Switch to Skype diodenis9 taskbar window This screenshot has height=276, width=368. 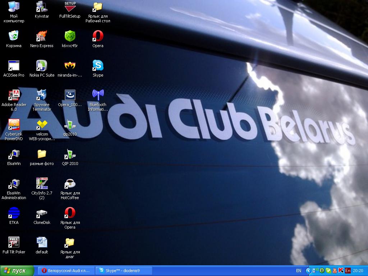tap(124, 271)
